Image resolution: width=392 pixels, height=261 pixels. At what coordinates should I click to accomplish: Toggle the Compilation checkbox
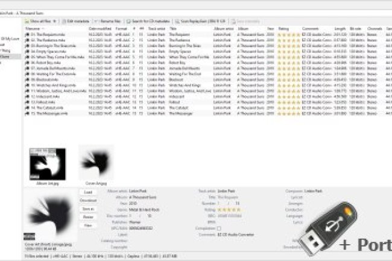pos(219,229)
